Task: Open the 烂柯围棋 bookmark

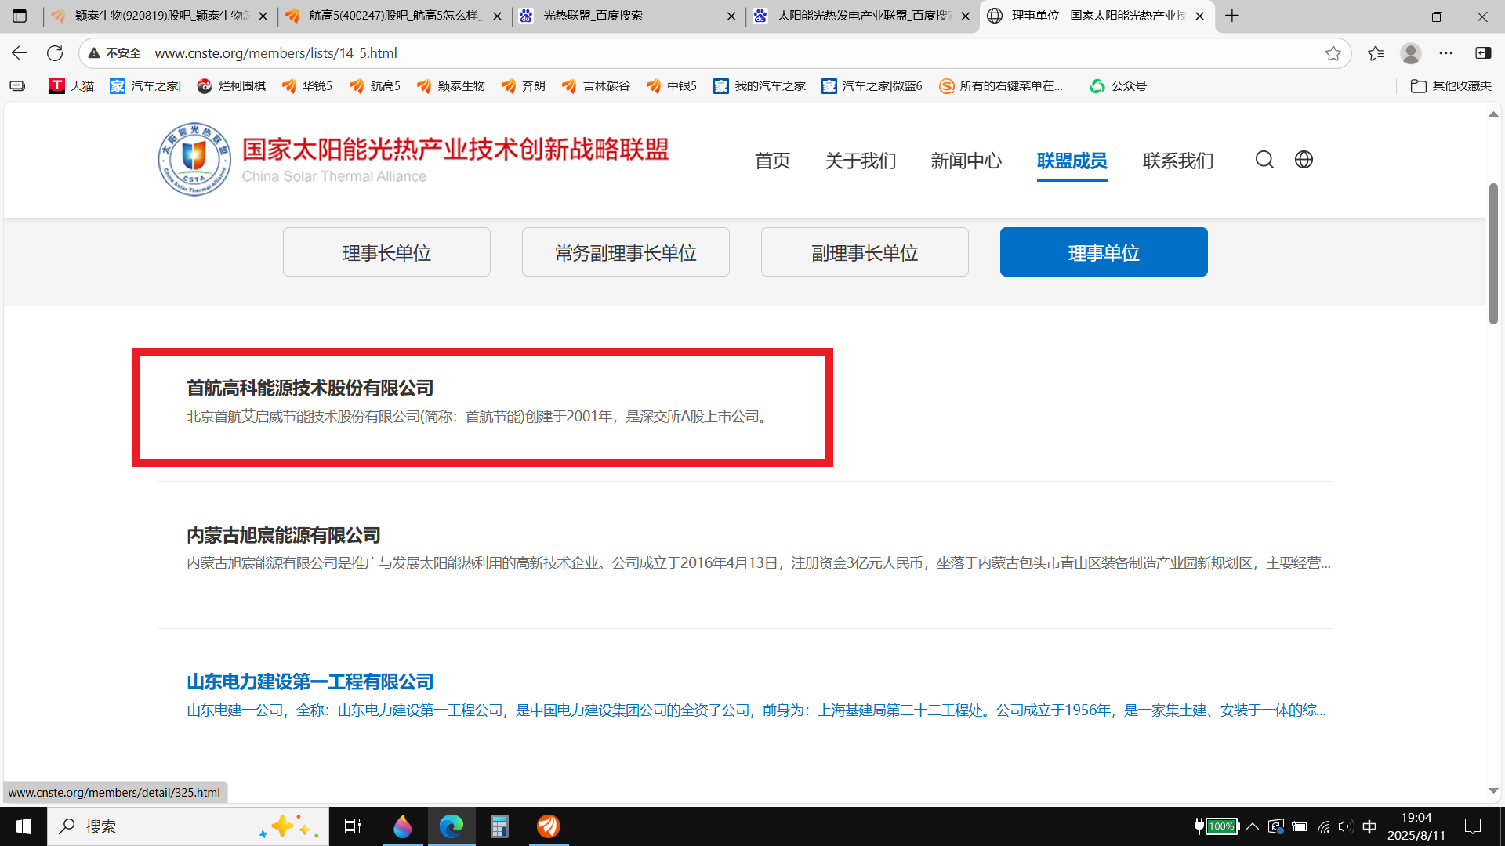Action: [231, 86]
